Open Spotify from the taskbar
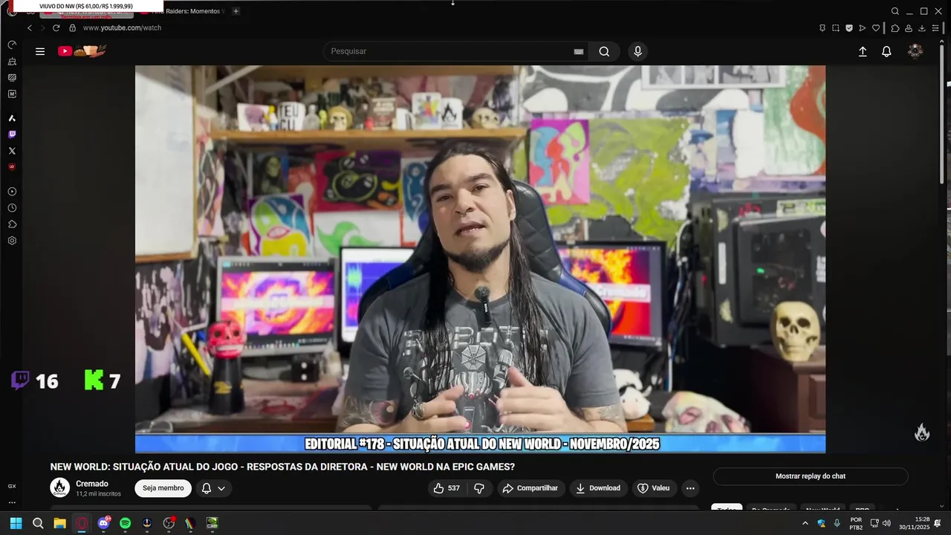The width and height of the screenshot is (951, 535). [125, 523]
